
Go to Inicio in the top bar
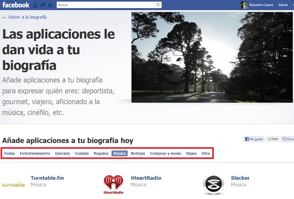283,5
